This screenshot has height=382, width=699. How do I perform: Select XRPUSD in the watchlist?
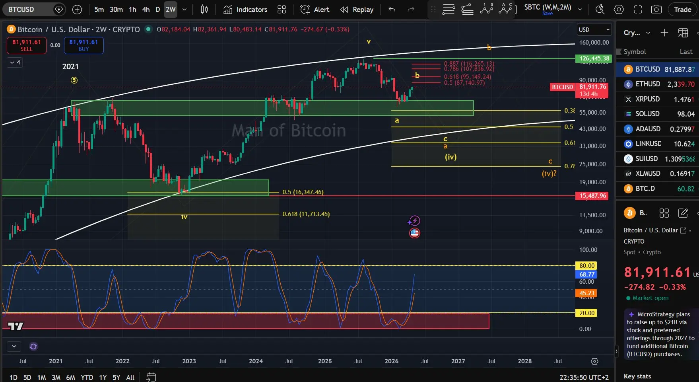pos(658,99)
